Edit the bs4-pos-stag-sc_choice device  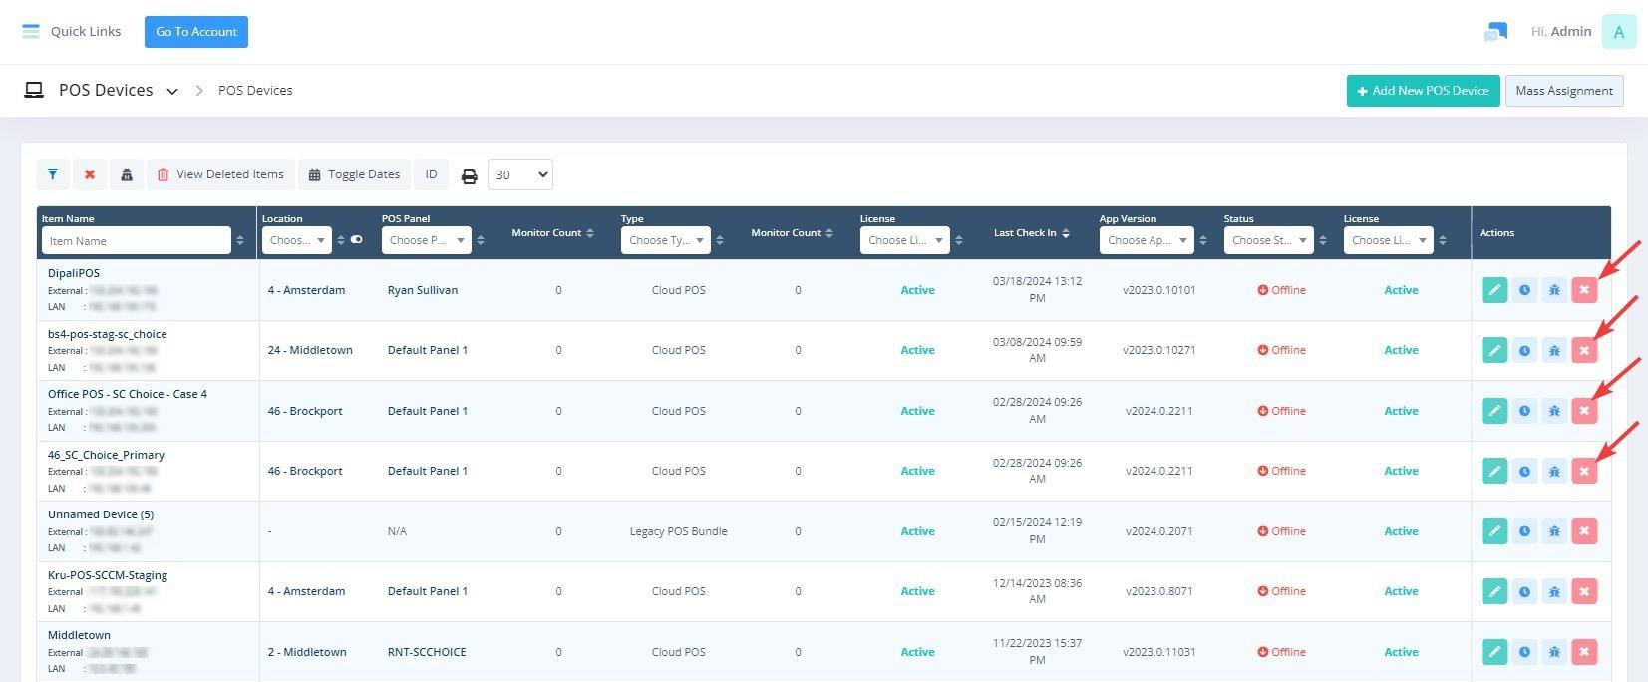point(1494,350)
